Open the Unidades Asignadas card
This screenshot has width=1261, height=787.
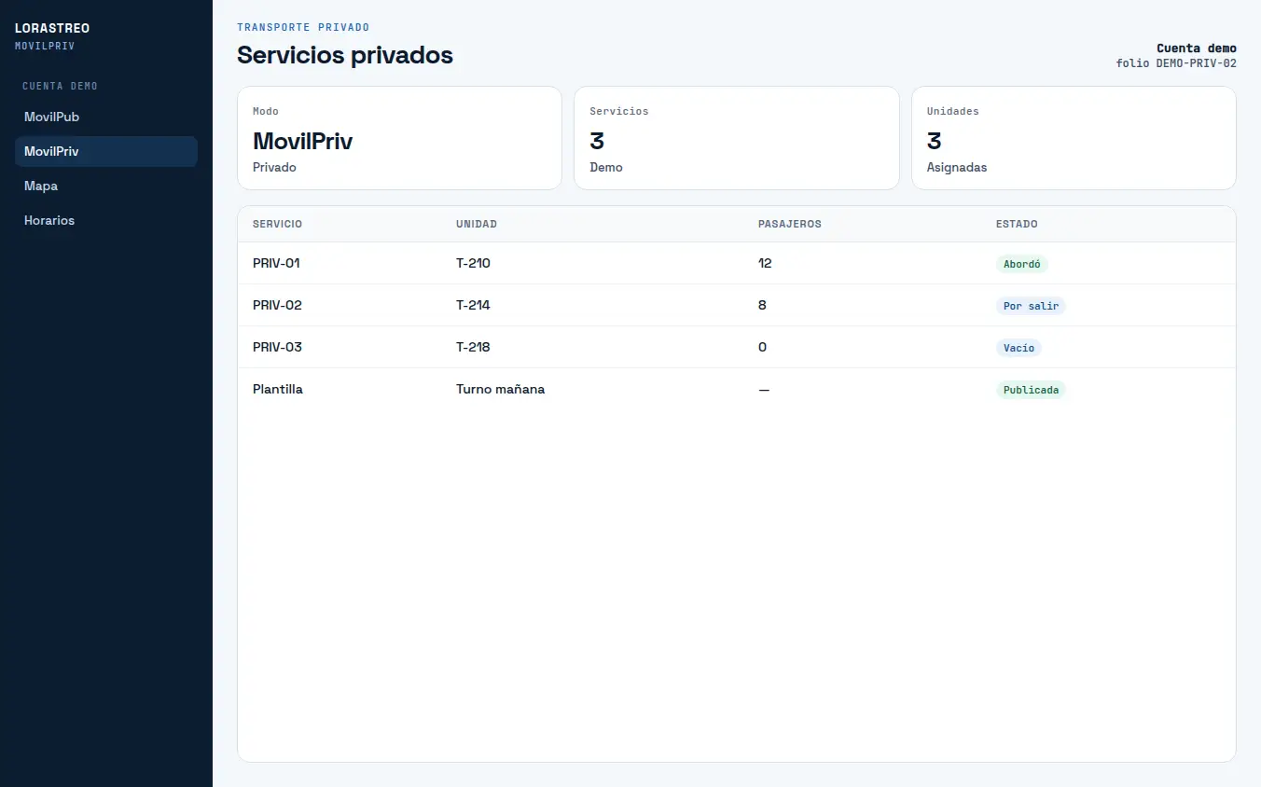coord(1074,138)
